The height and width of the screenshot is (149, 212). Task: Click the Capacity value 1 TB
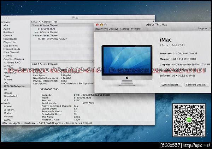coord(92,95)
